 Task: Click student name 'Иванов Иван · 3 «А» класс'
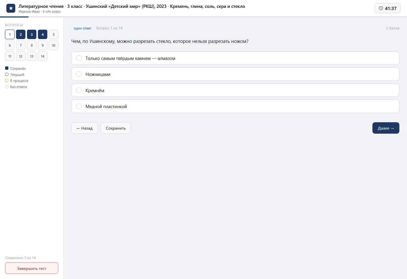40,12
